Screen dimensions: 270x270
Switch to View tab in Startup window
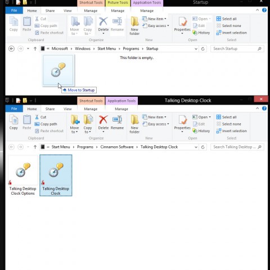(67, 11)
